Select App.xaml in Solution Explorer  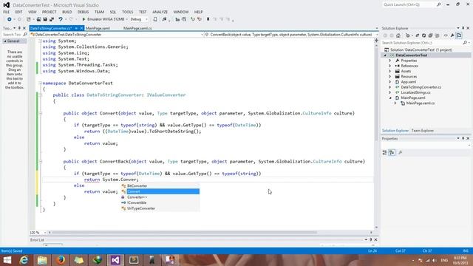pyautogui.click(x=409, y=82)
